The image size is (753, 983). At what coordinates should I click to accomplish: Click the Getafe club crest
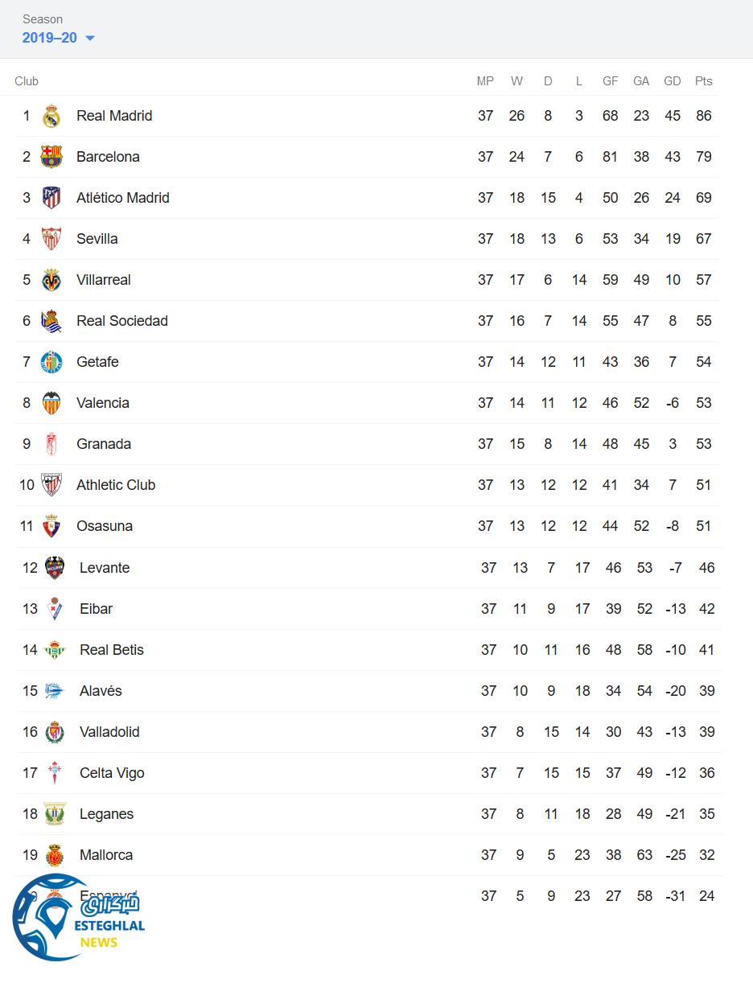(51, 362)
